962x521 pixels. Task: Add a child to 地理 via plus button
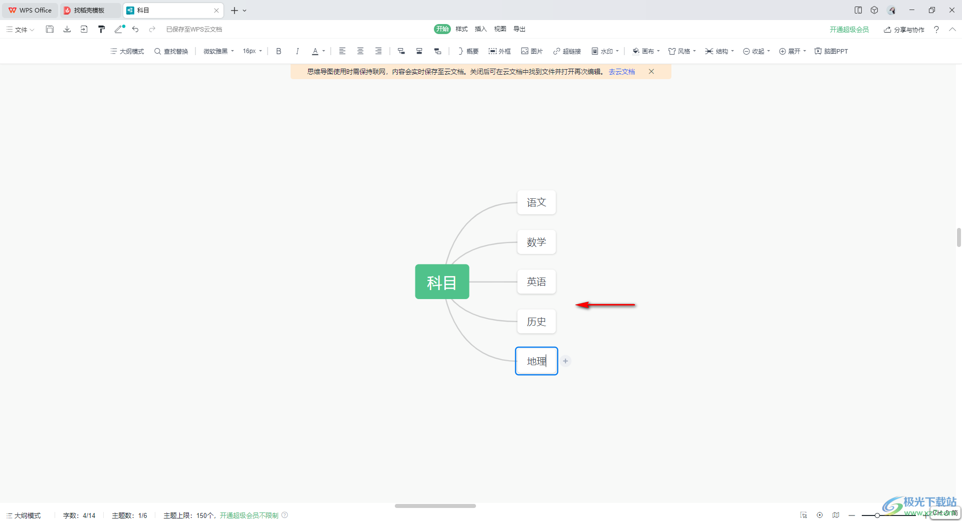[x=565, y=361]
